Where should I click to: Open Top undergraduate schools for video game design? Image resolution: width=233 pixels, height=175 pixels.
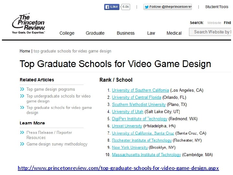pyautogui.click(x=59, y=99)
